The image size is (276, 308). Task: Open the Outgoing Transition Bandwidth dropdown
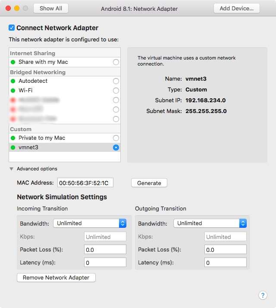point(210,223)
